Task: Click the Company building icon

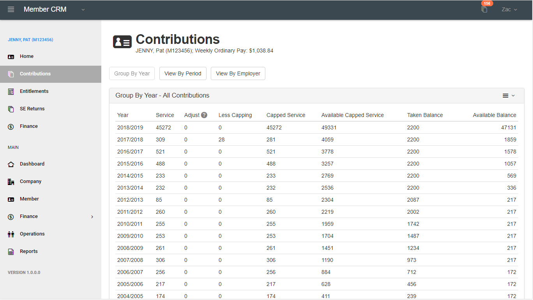Action: [x=11, y=181]
